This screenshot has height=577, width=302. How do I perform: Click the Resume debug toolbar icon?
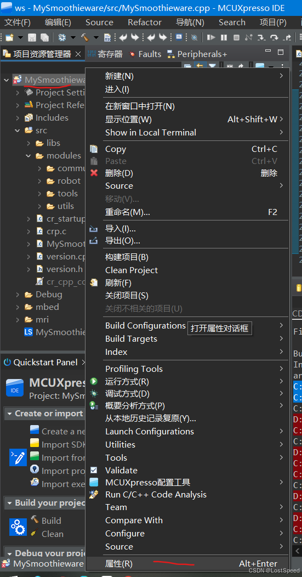pyautogui.click(x=211, y=37)
